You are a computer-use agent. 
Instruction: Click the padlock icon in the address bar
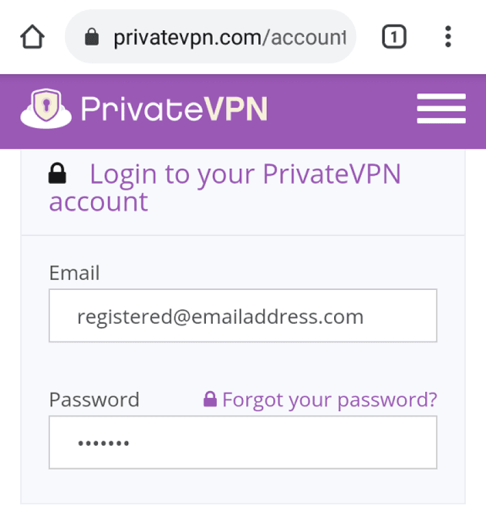92,38
